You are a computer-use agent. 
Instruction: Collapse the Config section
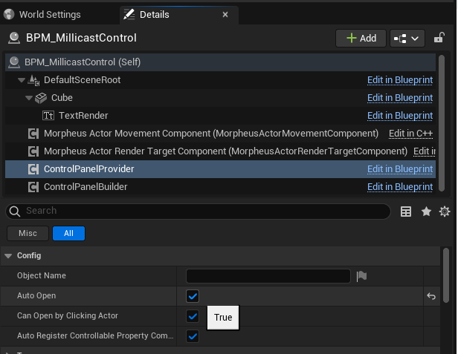8,256
